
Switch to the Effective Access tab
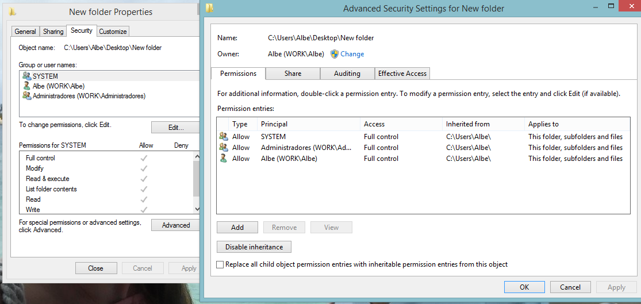402,74
